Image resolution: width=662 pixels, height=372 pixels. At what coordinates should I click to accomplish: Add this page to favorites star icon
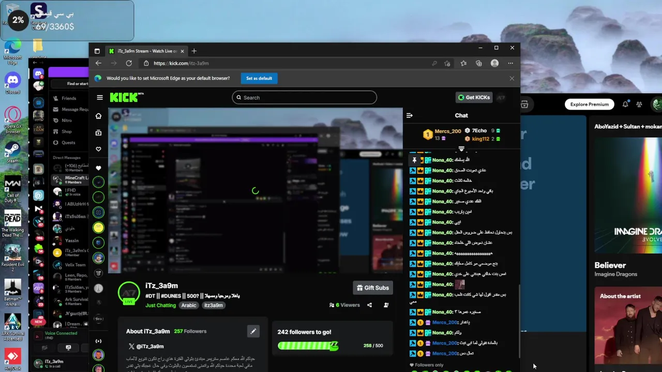pos(447,63)
